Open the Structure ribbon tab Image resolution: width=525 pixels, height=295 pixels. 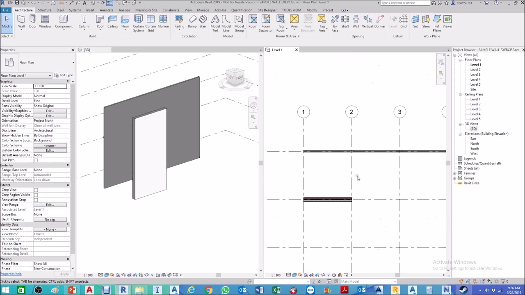coord(44,10)
